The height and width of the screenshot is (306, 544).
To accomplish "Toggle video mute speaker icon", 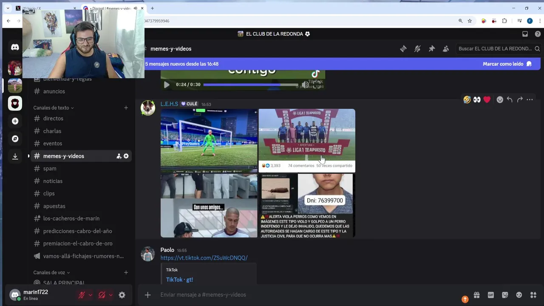I will (x=305, y=85).
